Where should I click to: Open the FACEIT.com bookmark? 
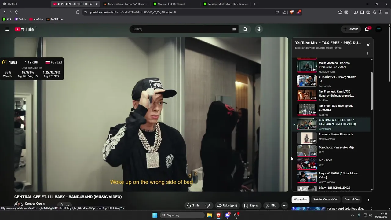[55, 19]
